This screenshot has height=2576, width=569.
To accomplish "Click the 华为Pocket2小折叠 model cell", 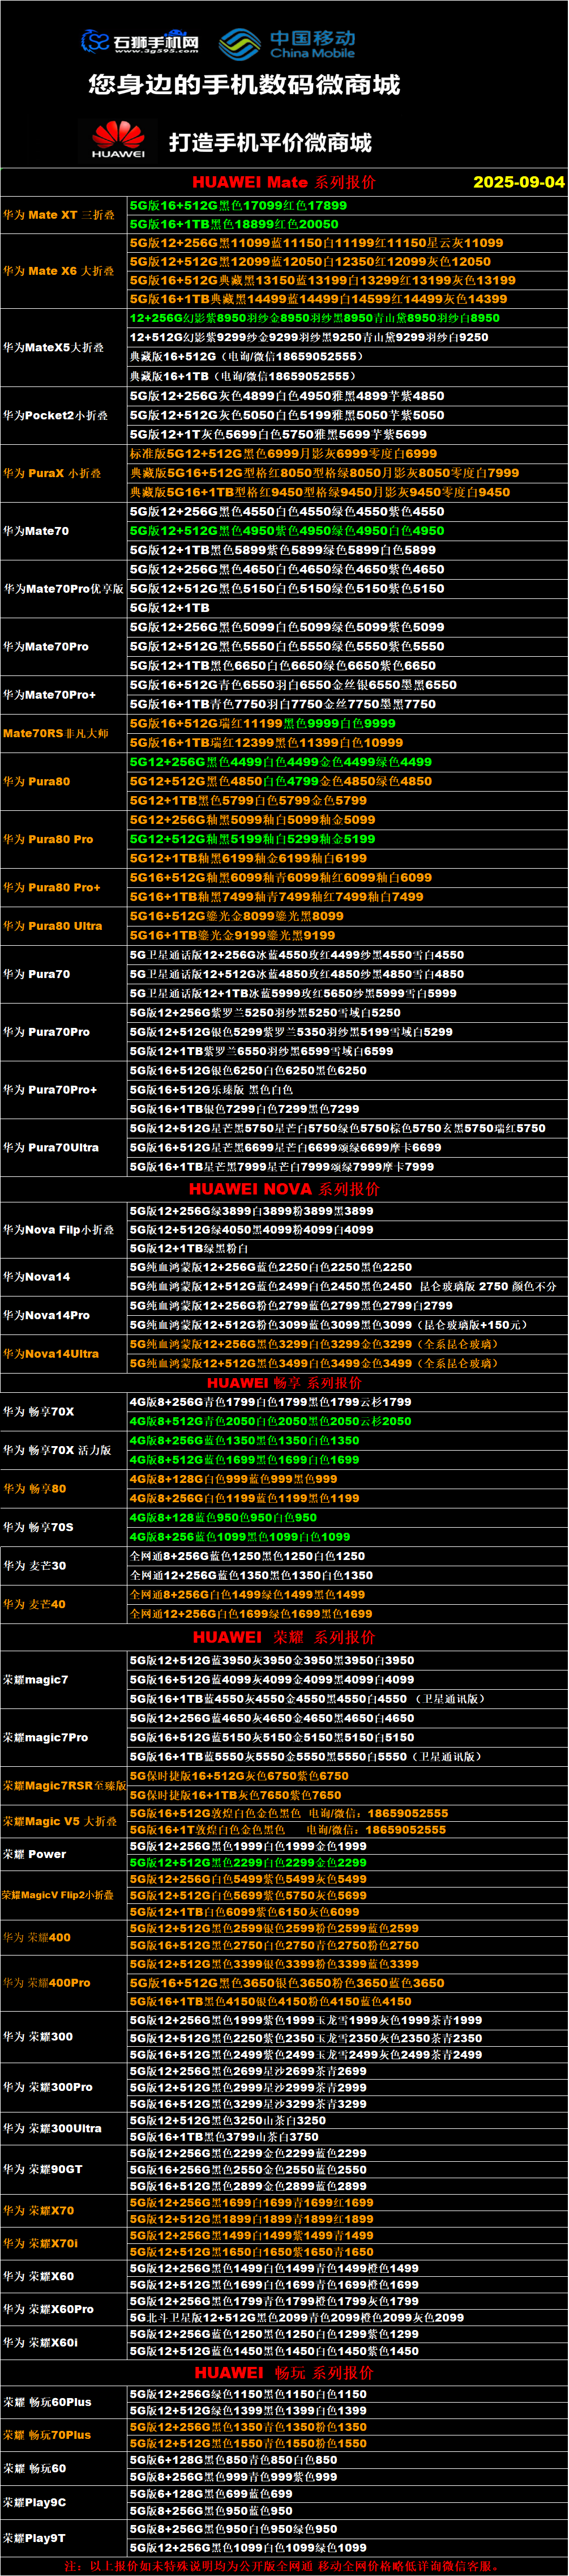I will click(55, 415).
